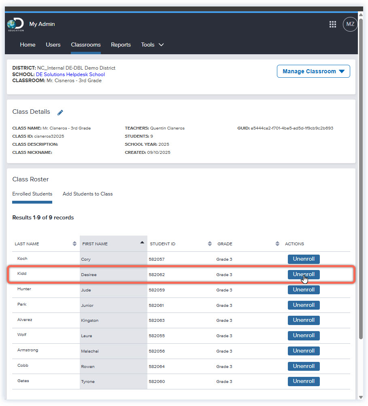Unenroll Tyrone Gates from the class
This screenshot has height=406, width=368.
tap(304, 381)
